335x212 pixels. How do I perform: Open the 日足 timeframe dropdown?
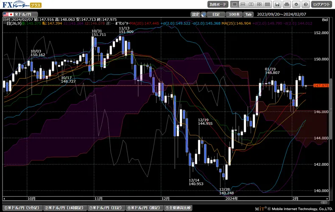(x=216, y=14)
